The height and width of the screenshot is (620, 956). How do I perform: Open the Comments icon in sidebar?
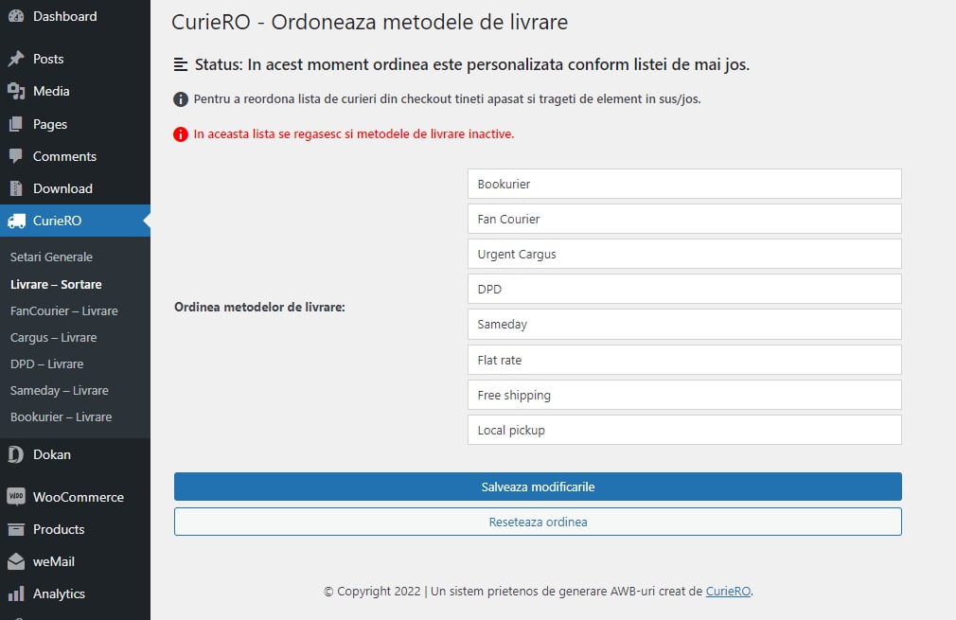[17, 156]
